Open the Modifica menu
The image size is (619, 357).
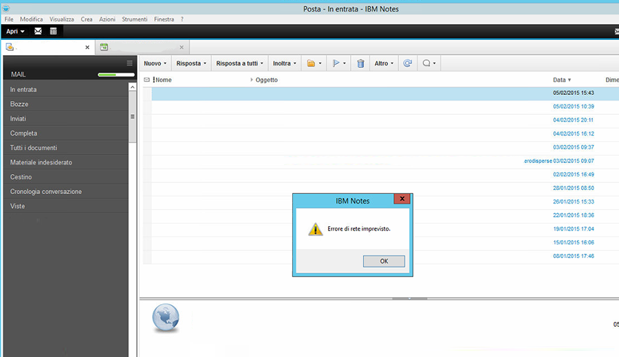(x=31, y=19)
